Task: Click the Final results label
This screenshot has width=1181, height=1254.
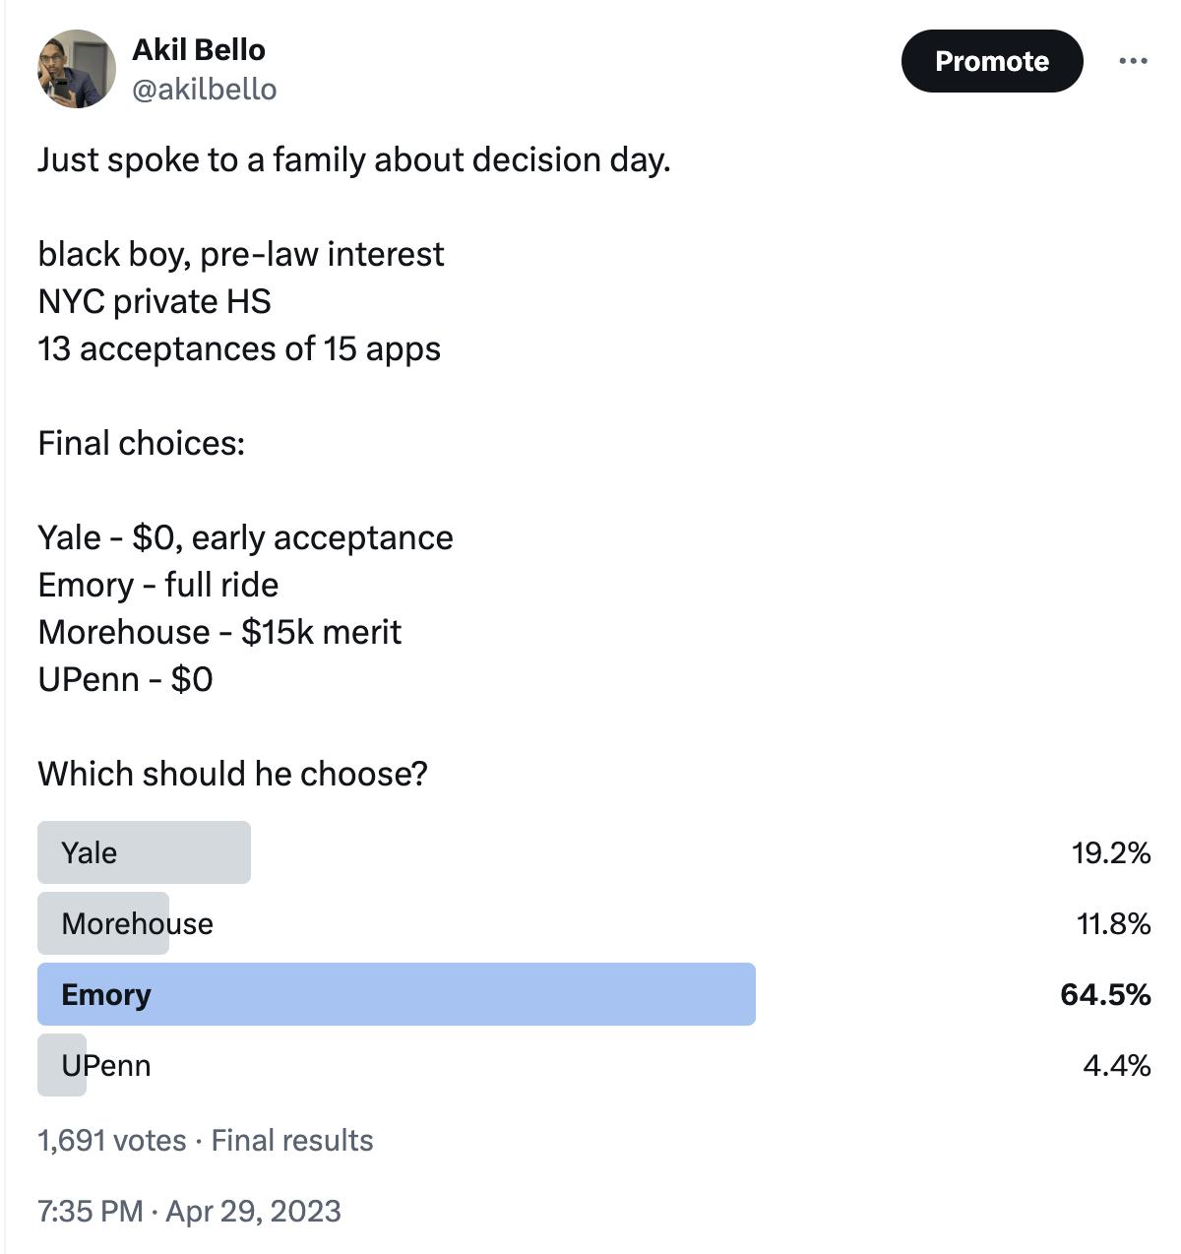Action: pyautogui.click(x=292, y=1140)
